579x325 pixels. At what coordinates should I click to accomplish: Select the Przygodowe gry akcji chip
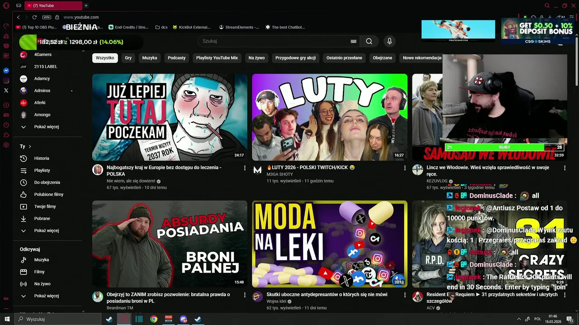295,58
